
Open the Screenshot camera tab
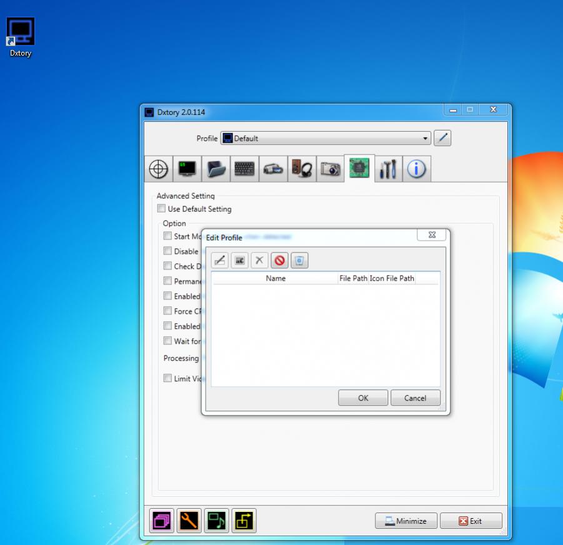coord(331,169)
